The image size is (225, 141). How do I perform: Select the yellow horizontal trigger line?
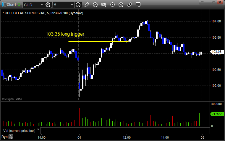pos(98,42)
